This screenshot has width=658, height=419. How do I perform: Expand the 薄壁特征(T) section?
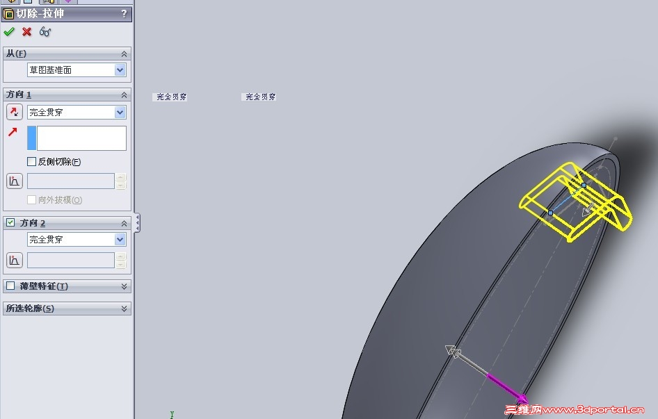coord(125,286)
